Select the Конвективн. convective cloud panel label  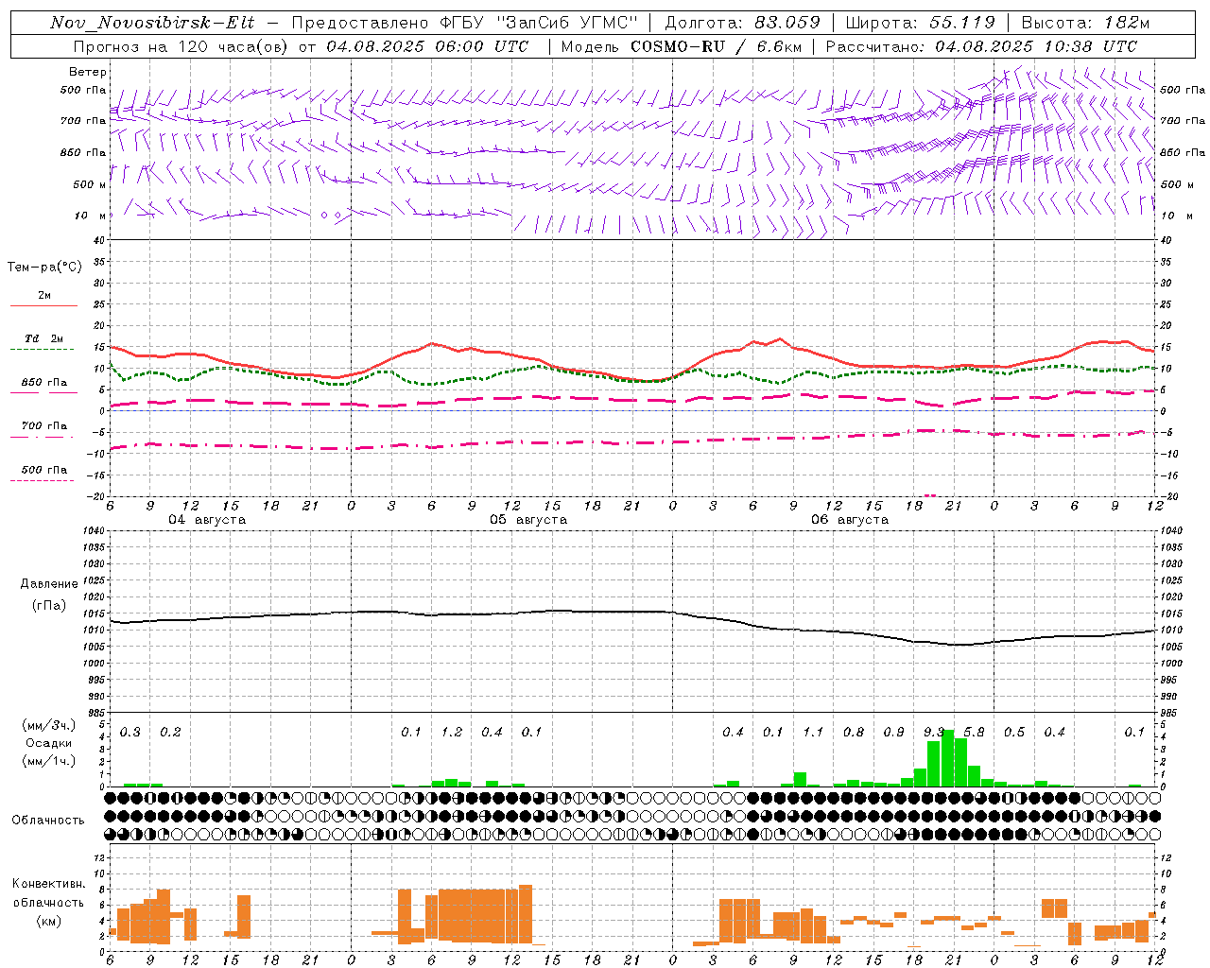48,884
